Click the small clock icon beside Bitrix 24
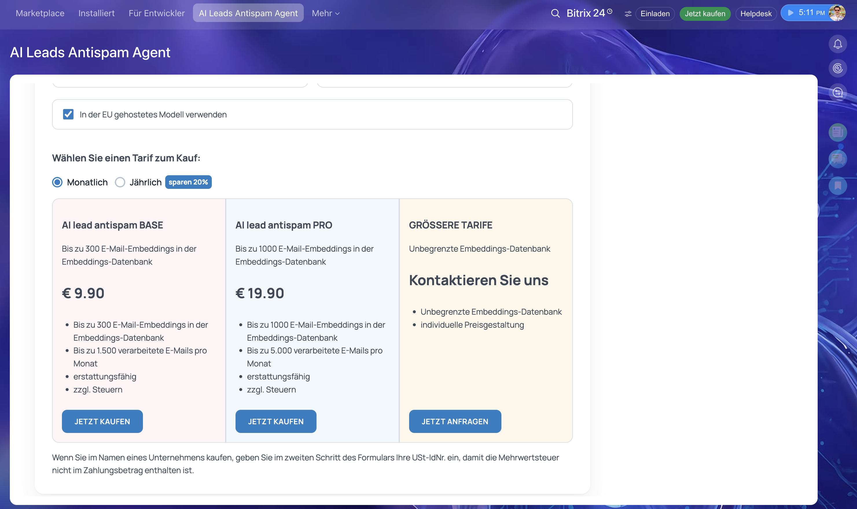 610,11
